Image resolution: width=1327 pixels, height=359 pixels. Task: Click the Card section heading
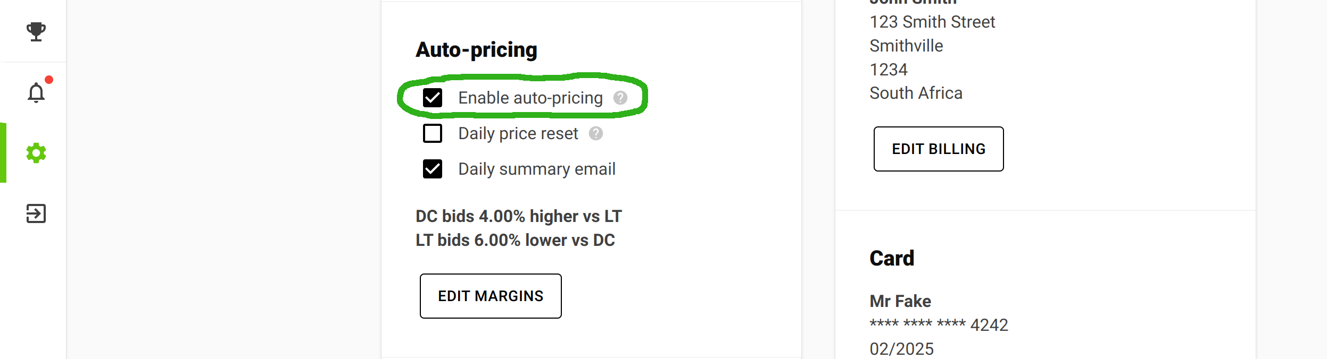point(891,258)
